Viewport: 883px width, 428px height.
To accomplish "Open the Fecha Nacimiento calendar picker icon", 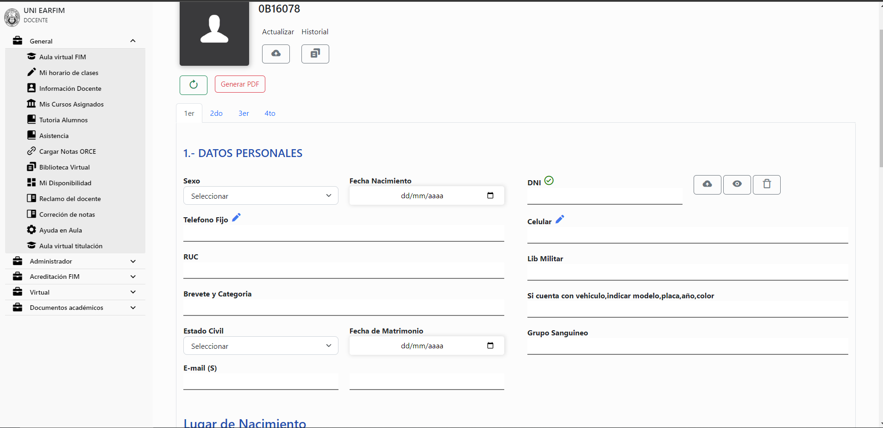I will click(490, 195).
